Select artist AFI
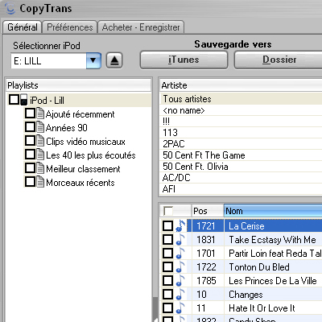This screenshot has height=322, width=322. (241, 189)
